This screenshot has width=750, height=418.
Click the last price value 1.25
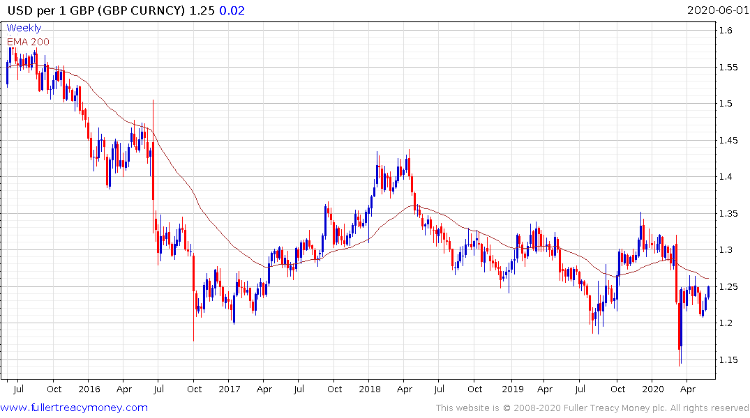202,10
